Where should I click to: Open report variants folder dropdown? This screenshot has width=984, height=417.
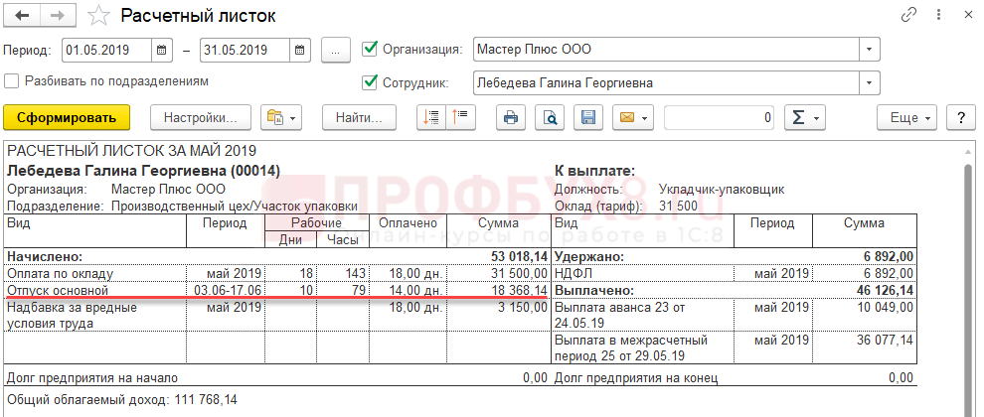(x=281, y=117)
